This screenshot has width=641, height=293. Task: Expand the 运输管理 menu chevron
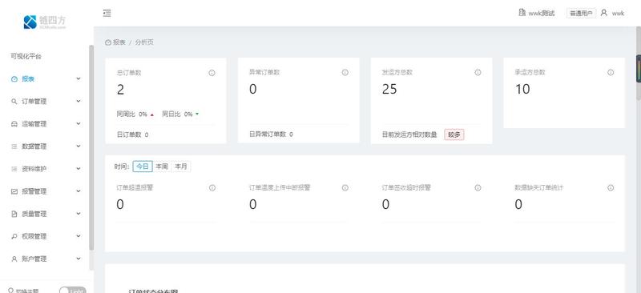79,124
